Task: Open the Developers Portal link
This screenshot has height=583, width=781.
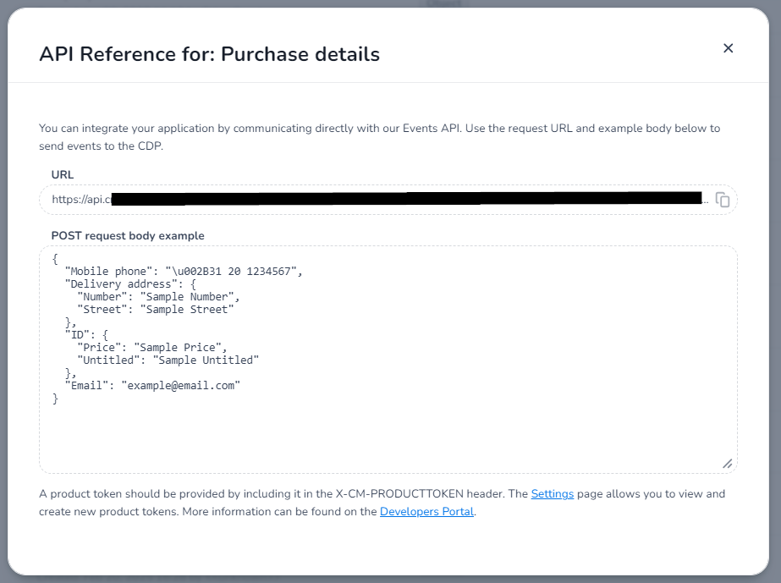Action: click(426, 512)
